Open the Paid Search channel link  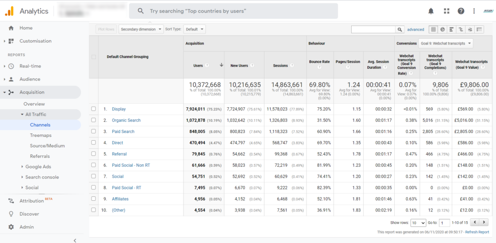(x=123, y=131)
